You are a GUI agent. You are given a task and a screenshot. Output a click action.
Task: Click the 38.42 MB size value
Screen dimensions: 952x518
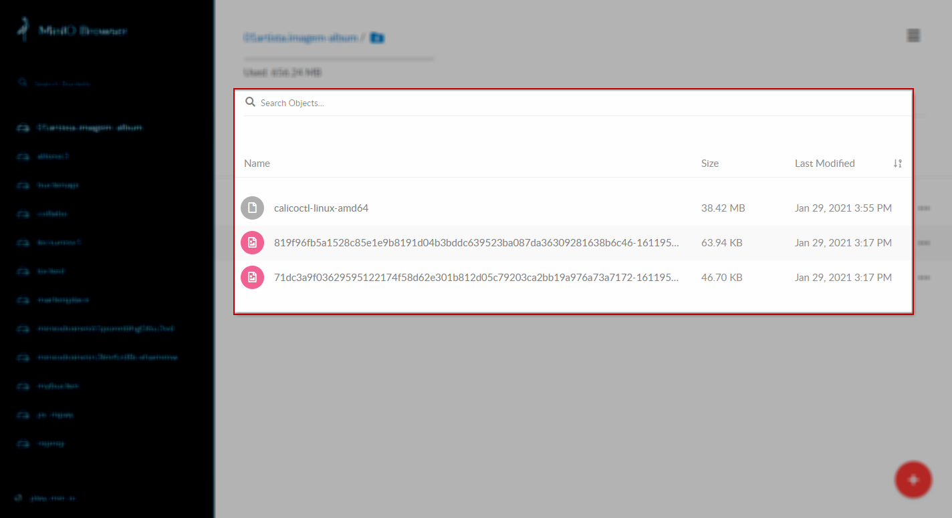pyautogui.click(x=723, y=208)
